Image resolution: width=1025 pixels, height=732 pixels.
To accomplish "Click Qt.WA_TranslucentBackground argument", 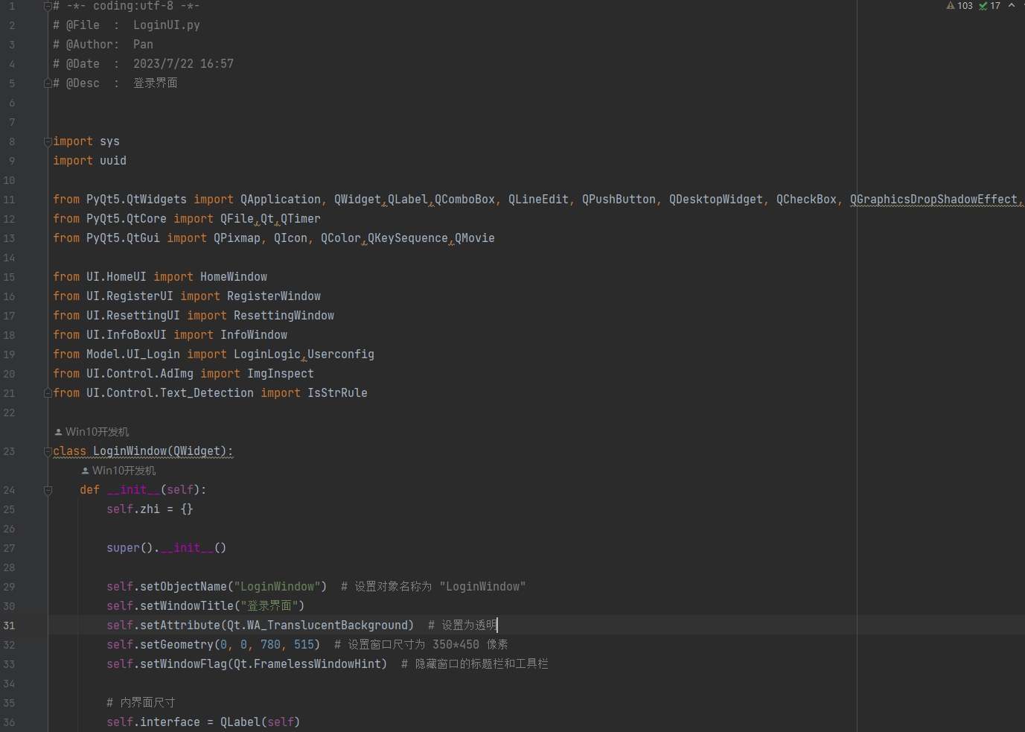I will coord(318,626).
